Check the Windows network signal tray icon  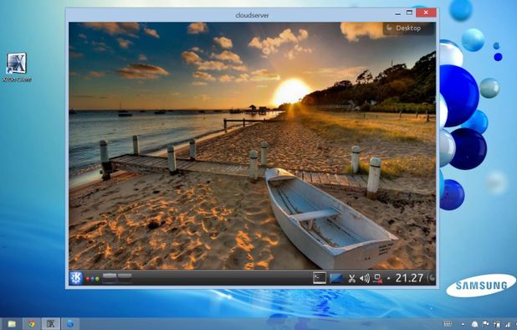[x=508, y=325]
